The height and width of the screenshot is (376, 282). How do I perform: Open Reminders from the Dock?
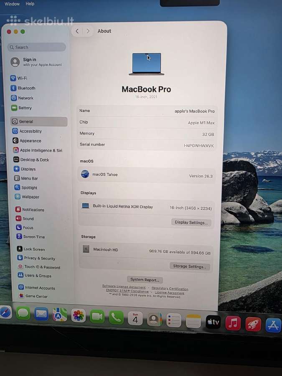coord(174,320)
